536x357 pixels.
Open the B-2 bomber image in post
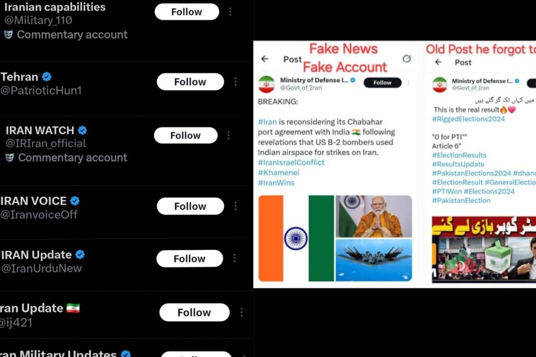374,260
